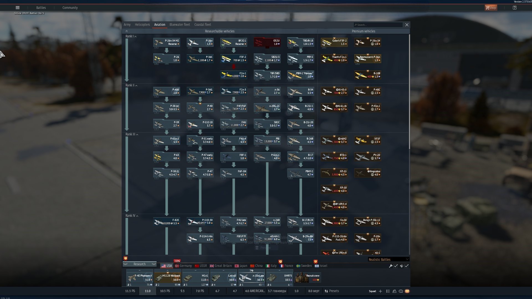The height and width of the screenshot is (299, 532).
Task: Select premium XP-55 aircraft card
Action: (x=334, y=173)
